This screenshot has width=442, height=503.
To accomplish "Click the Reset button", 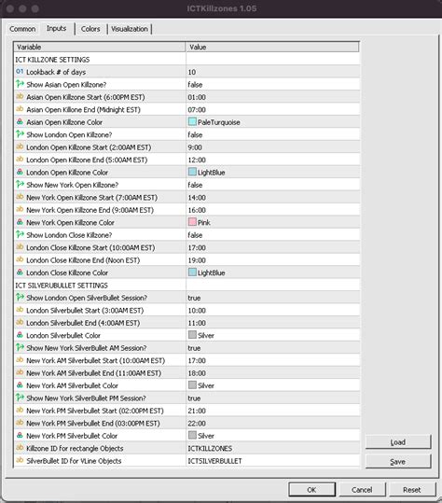I will 412,490.
